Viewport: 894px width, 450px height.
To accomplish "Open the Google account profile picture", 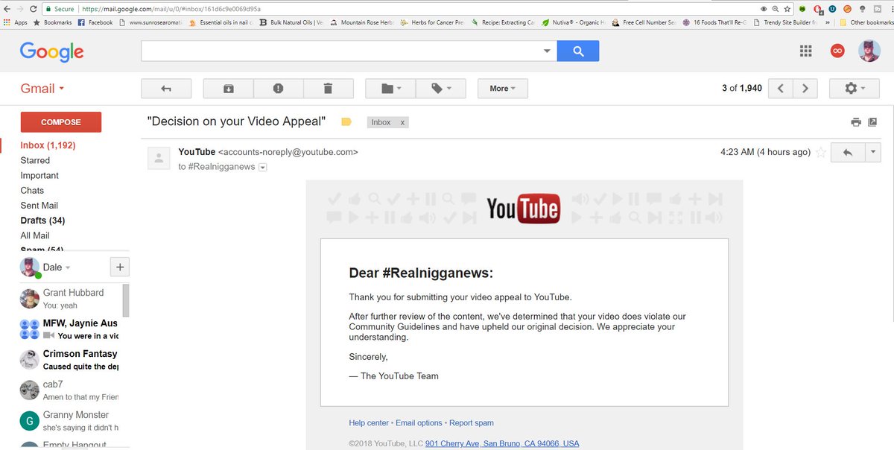I will pos(869,51).
